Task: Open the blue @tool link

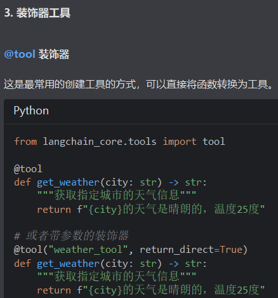Action: tap(20, 54)
